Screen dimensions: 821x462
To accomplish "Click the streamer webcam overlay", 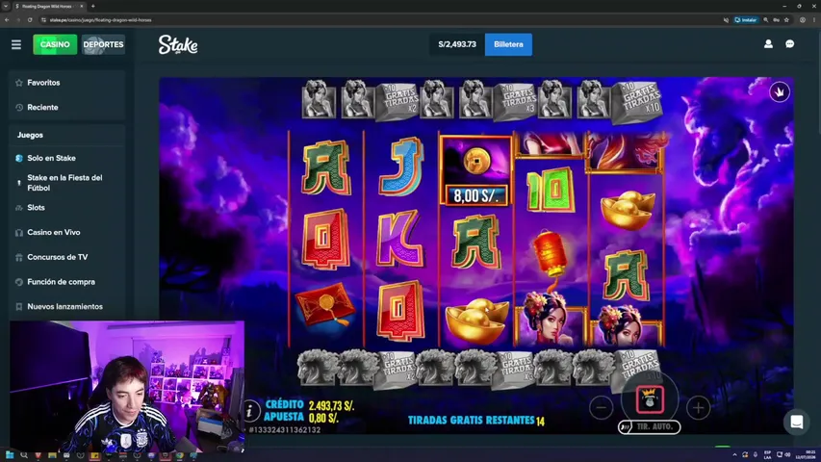I will click(127, 387).
